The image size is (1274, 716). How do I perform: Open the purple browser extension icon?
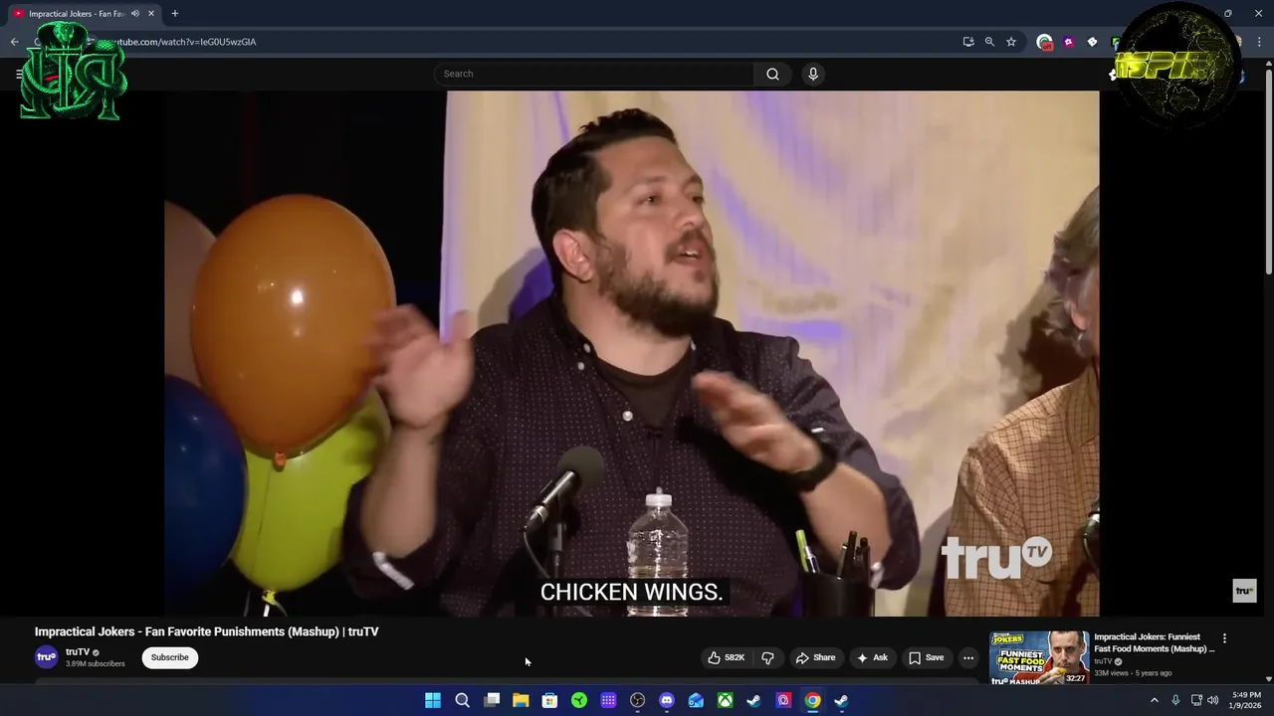(x=1068, y=42)
